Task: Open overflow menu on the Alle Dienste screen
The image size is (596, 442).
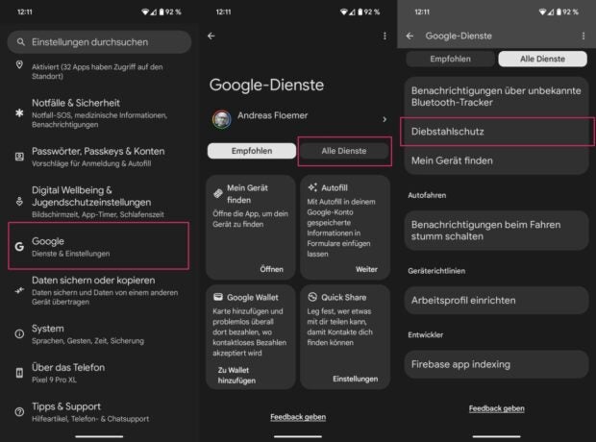Action: [584, 36]
